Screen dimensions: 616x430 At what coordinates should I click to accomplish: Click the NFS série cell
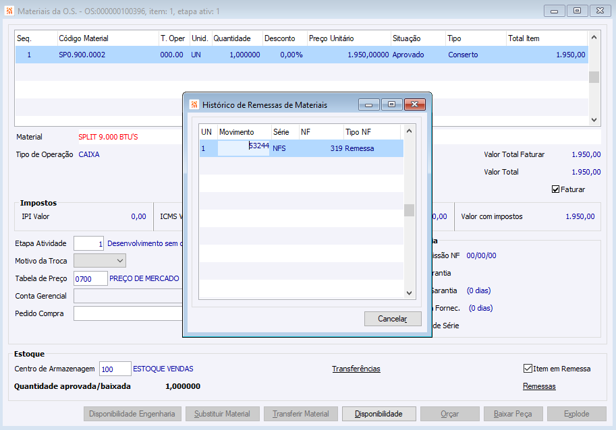[285, 148]
